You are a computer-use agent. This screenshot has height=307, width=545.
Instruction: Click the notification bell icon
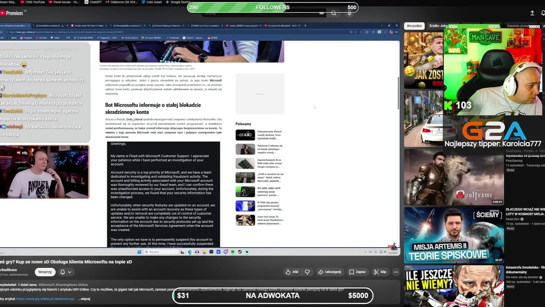coord(63,272)
